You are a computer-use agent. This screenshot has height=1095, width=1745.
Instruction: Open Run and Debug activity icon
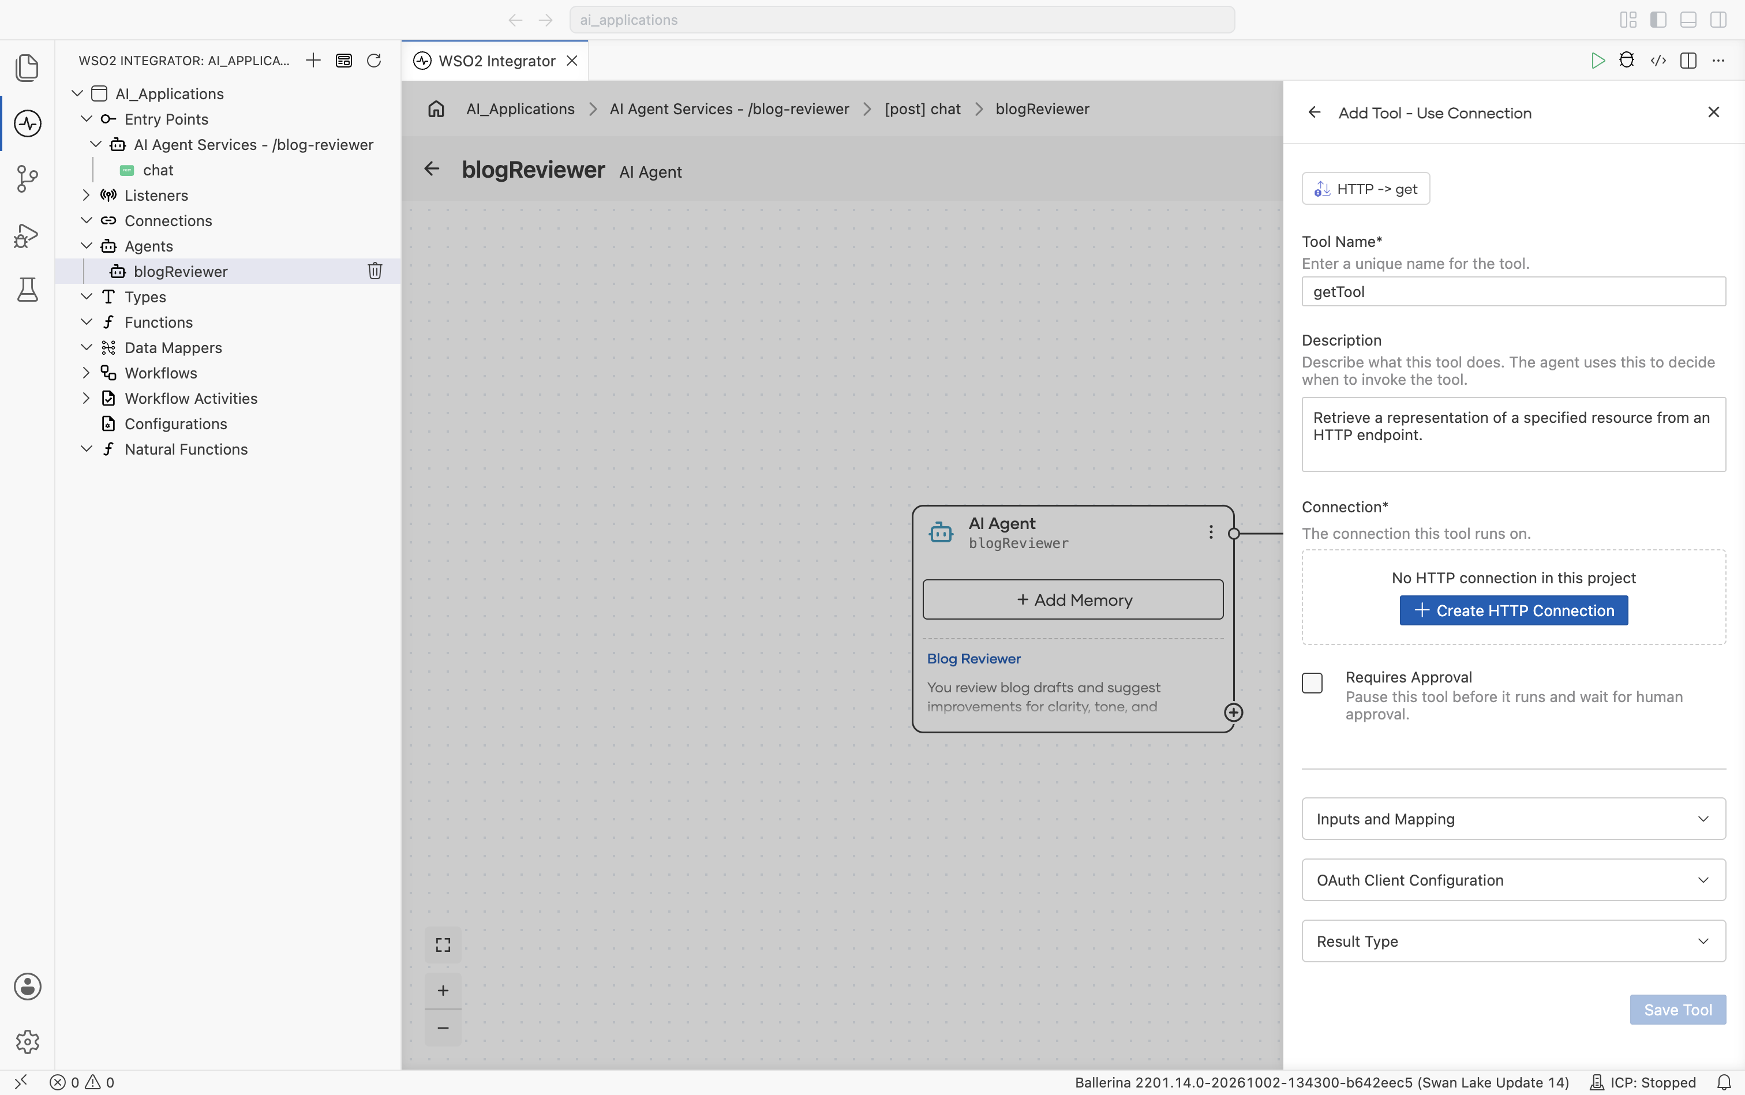pos(27,235)
